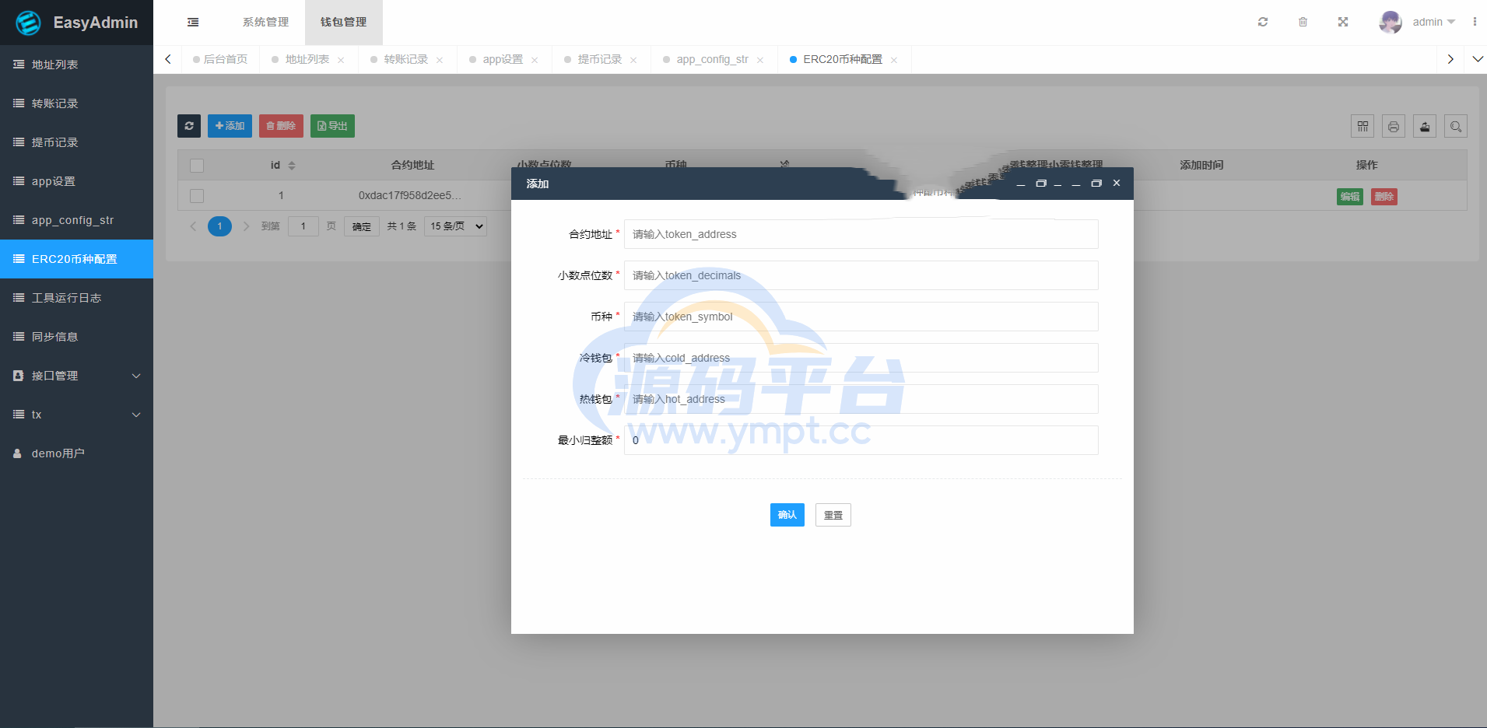Close the app设置 tab

click(535, 60)
